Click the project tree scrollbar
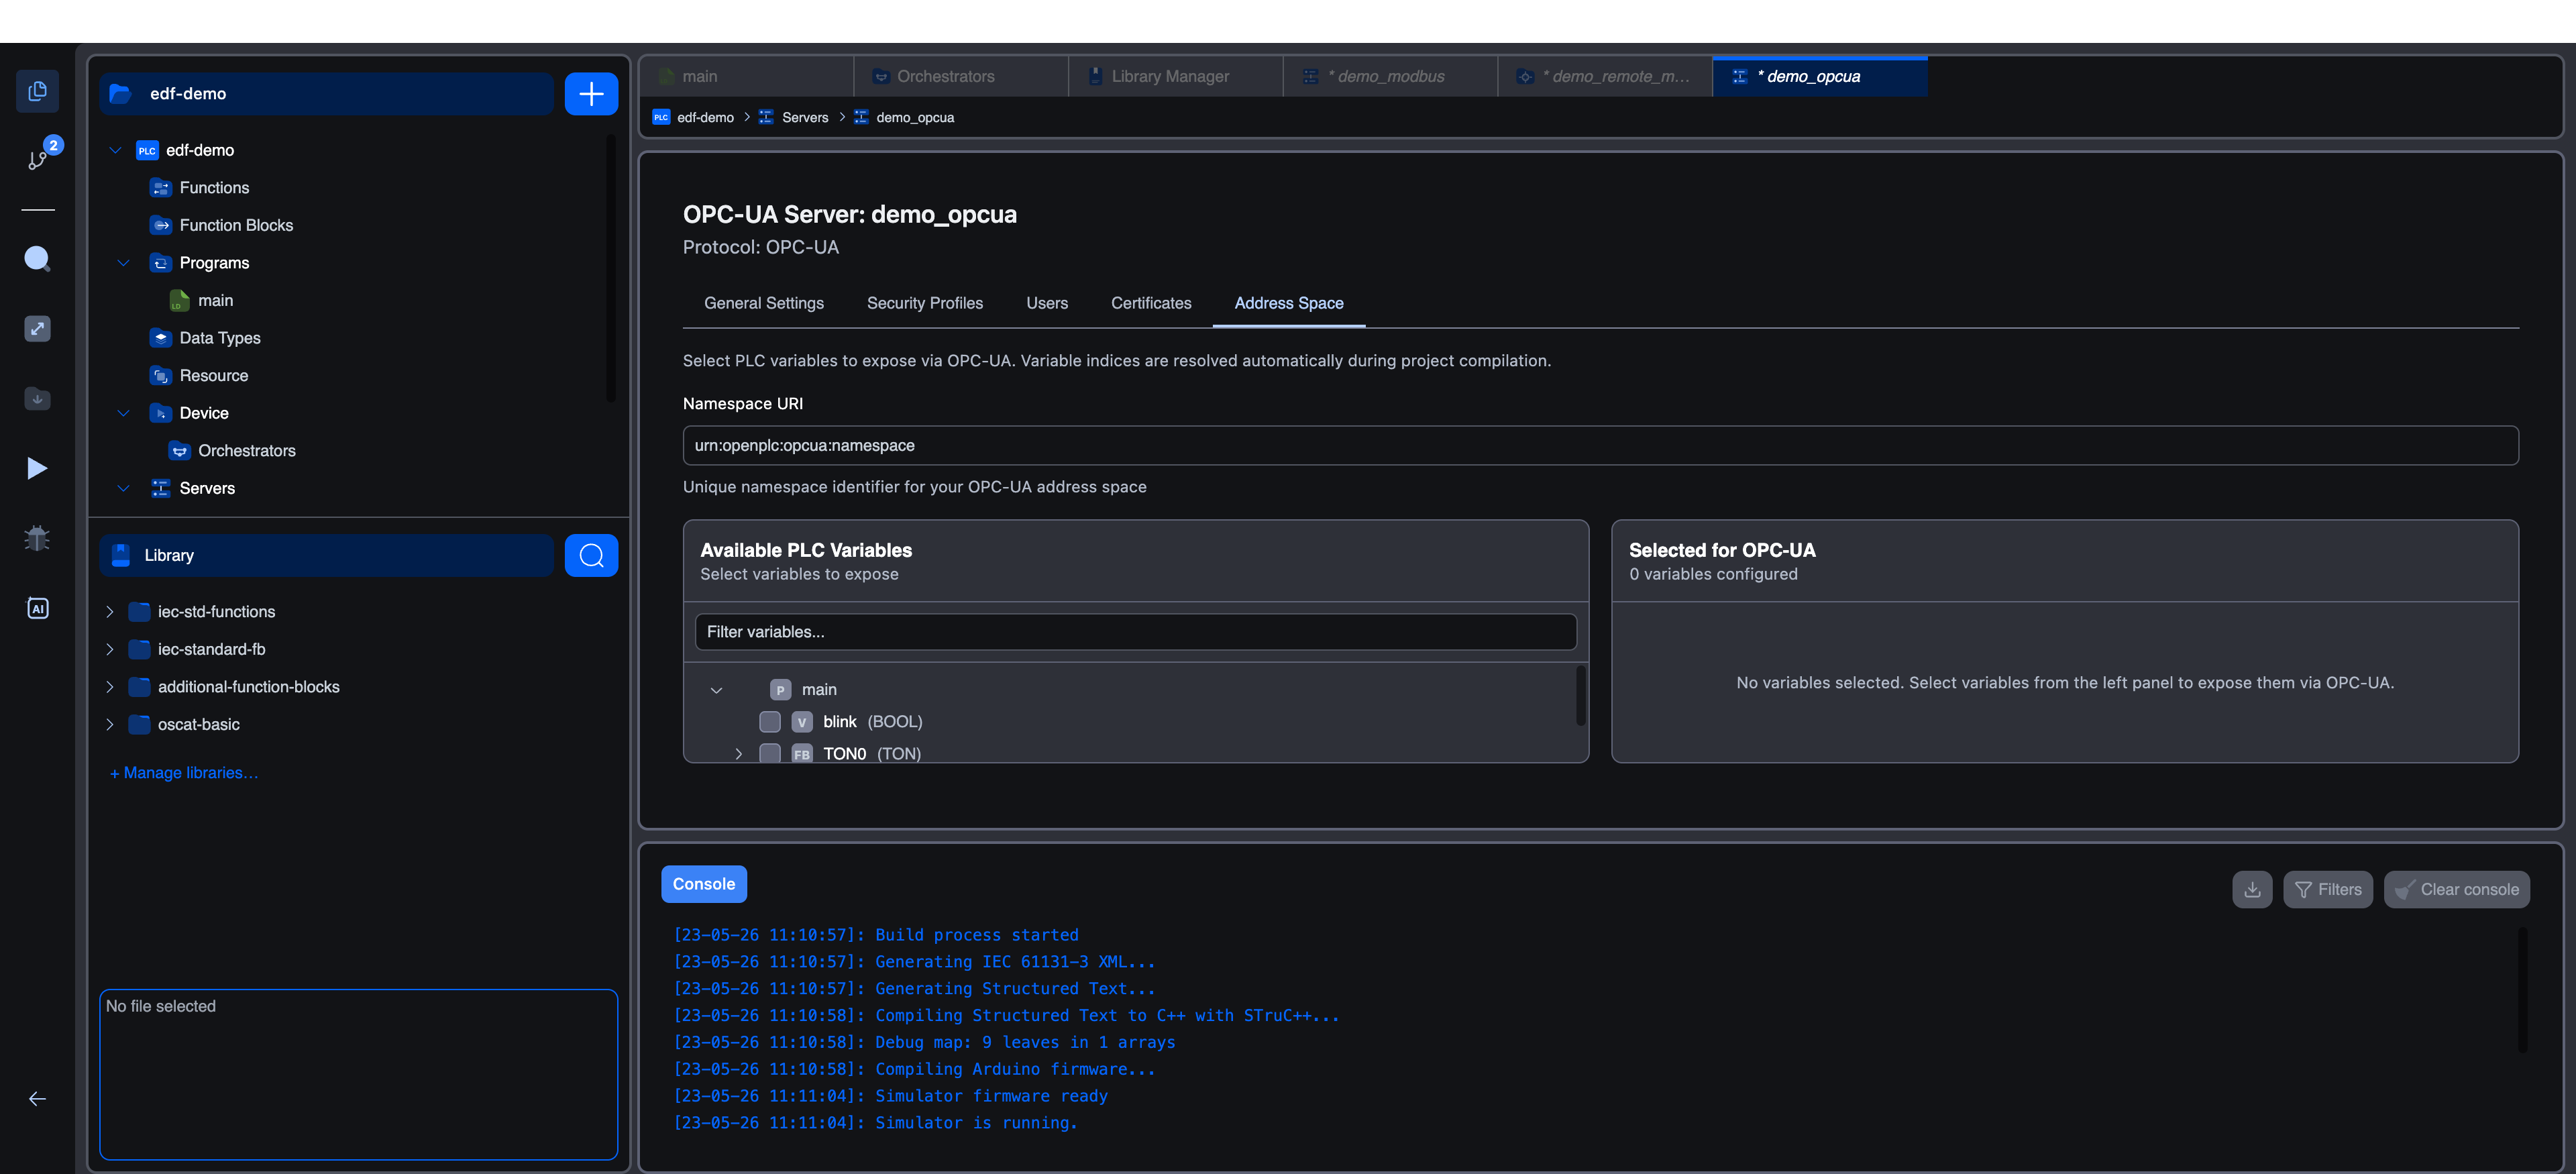This screenshot has width=2576, height=1174. 611,268
